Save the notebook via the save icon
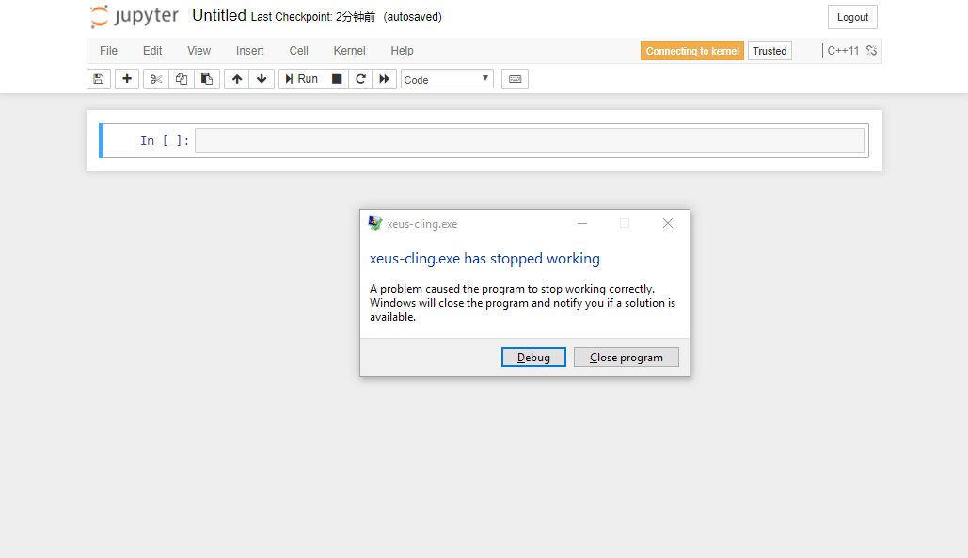The width and height of the screenshot is (968, 558). pyautogui.click(x=99, y=78)
